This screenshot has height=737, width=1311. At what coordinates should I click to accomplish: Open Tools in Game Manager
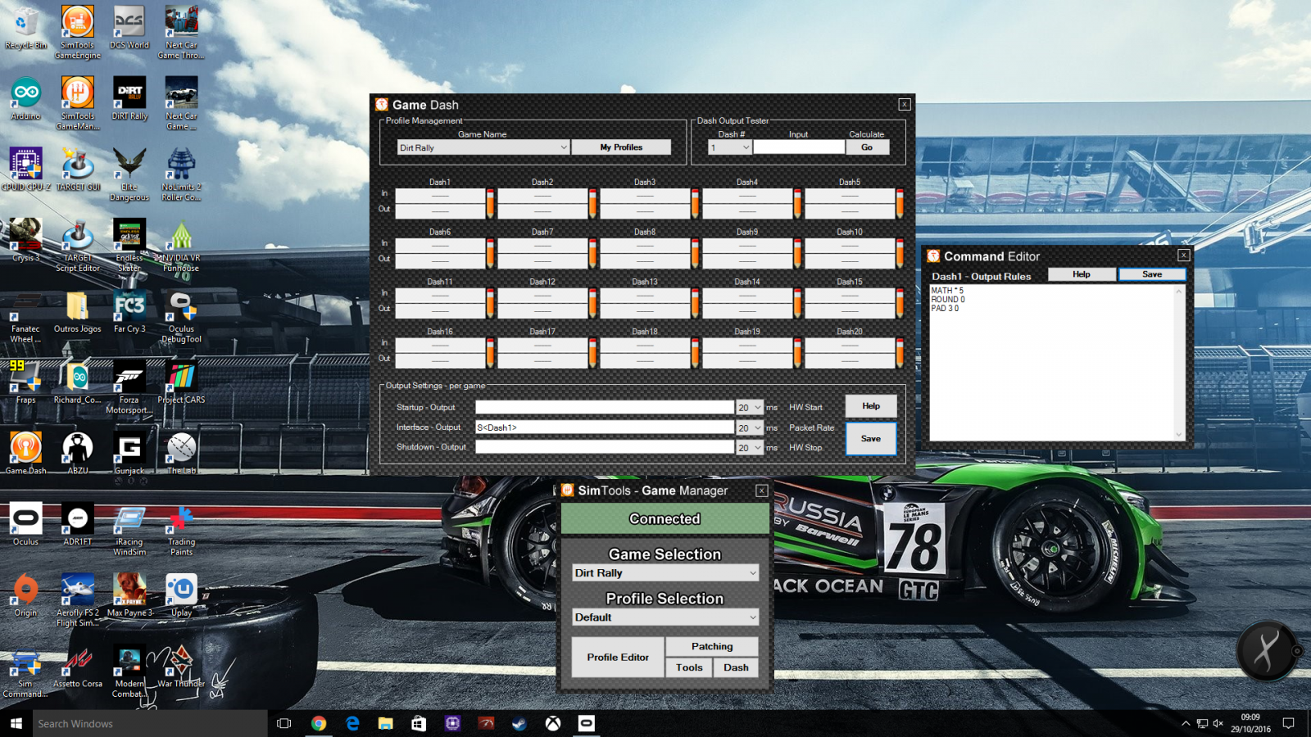pos(689,667)
